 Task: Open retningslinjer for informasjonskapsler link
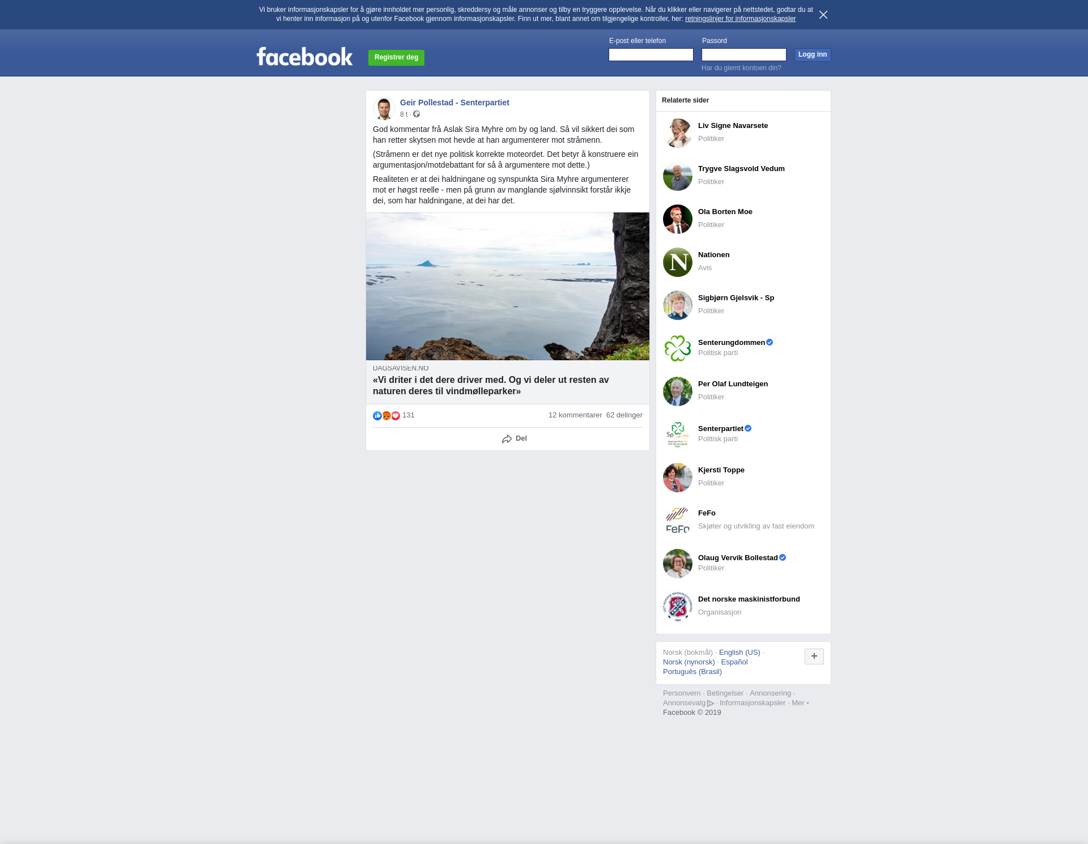coord(740,19)
